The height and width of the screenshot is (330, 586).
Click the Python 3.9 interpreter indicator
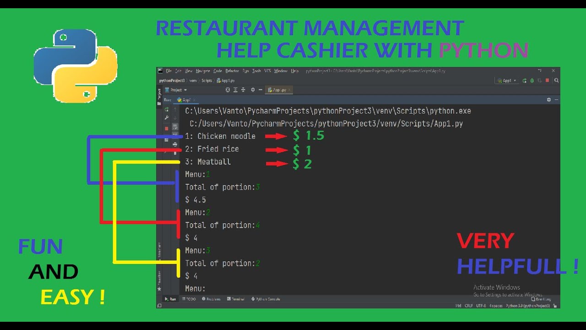[x=528, y=306]
